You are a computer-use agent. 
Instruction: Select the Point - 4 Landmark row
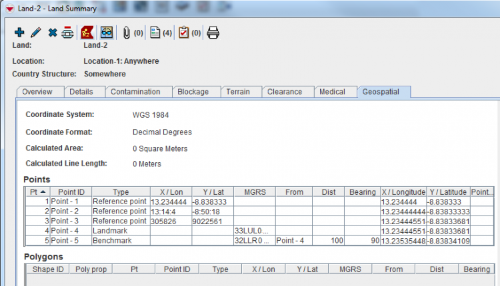(x=120, y=230)
